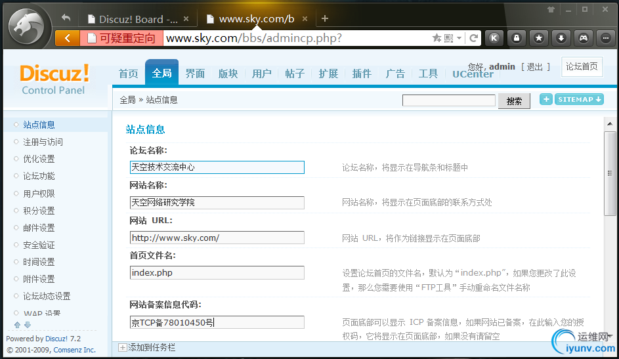Click the 网站名称 input field
The height and width of the screenshot is (359, 619).
pyautogui.click(x=217, y=202)
